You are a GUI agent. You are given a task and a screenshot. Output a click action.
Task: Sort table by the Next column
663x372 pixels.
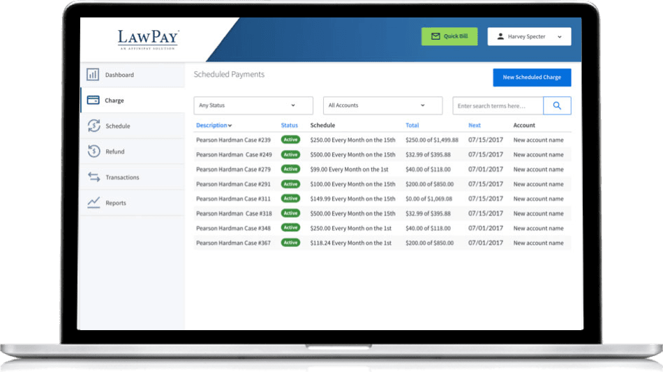[475, 125]
